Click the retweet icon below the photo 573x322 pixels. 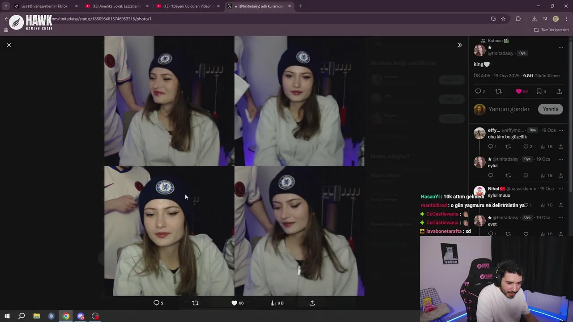pos(195,303)
